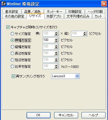108x120 pixels.
Task: Select the 比率を指定 radio button
Action: [x=12, y=67]
